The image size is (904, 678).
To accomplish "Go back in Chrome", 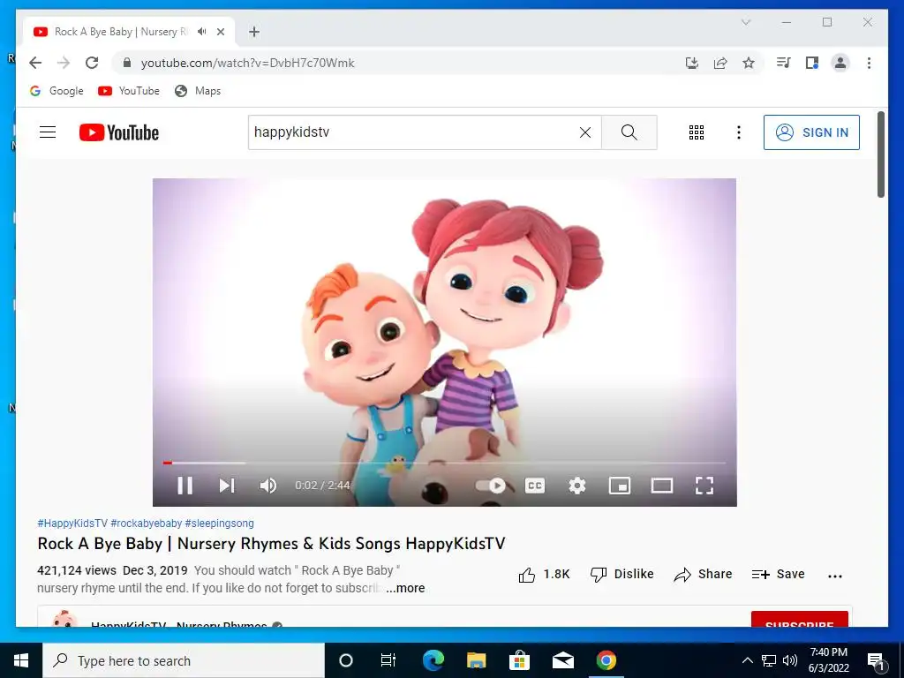I will coord(35,63).
